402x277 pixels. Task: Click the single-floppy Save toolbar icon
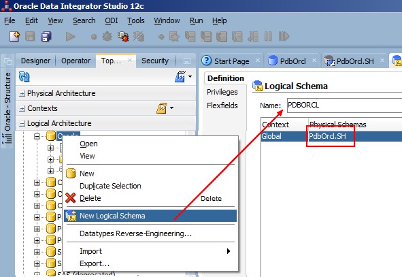(30, 37)
